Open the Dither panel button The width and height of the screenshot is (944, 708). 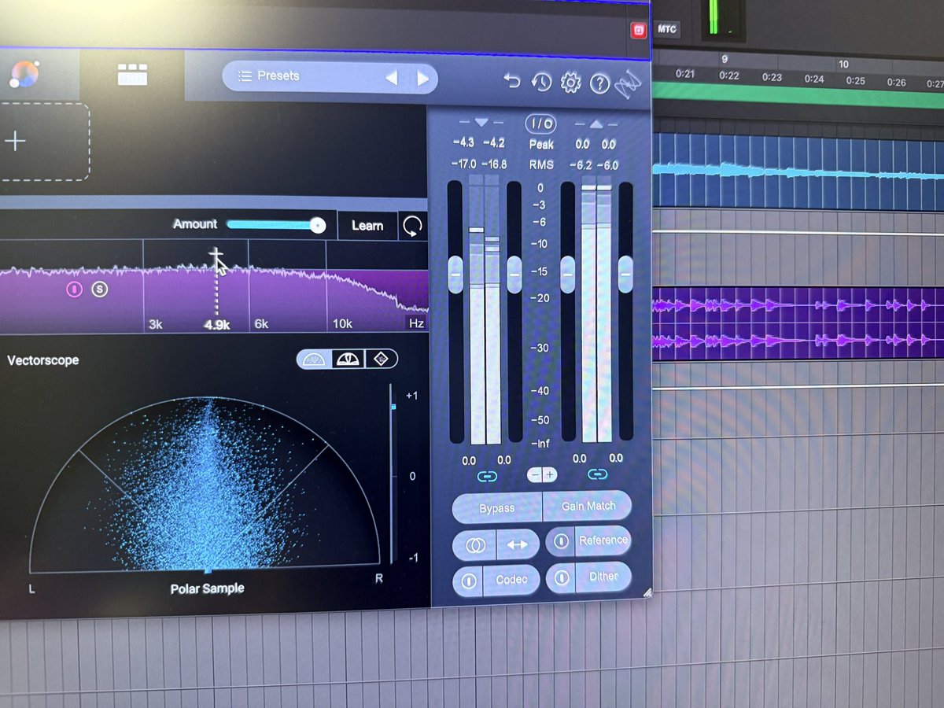603,577
